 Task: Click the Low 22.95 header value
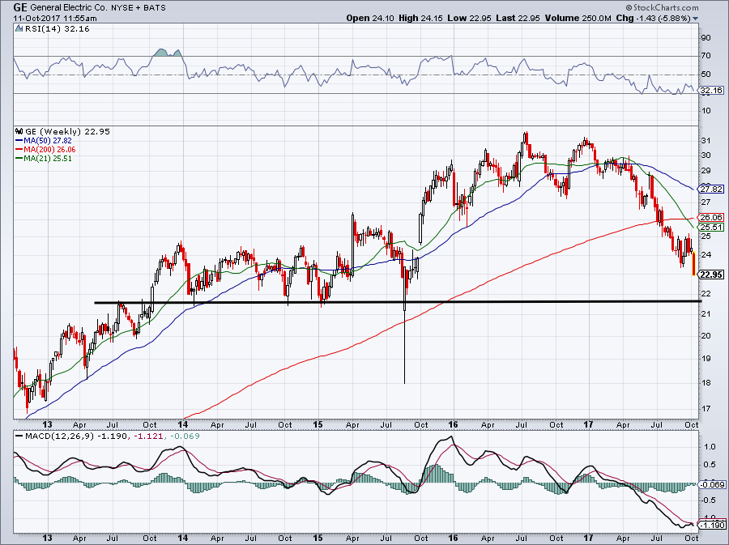click(469, 18)
